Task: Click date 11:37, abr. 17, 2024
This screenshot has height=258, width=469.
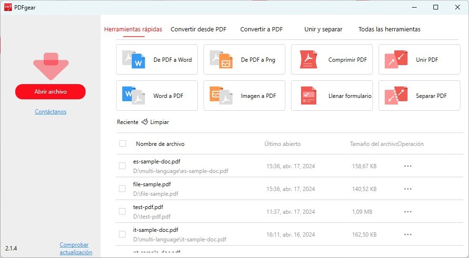Action: (291, 212)
